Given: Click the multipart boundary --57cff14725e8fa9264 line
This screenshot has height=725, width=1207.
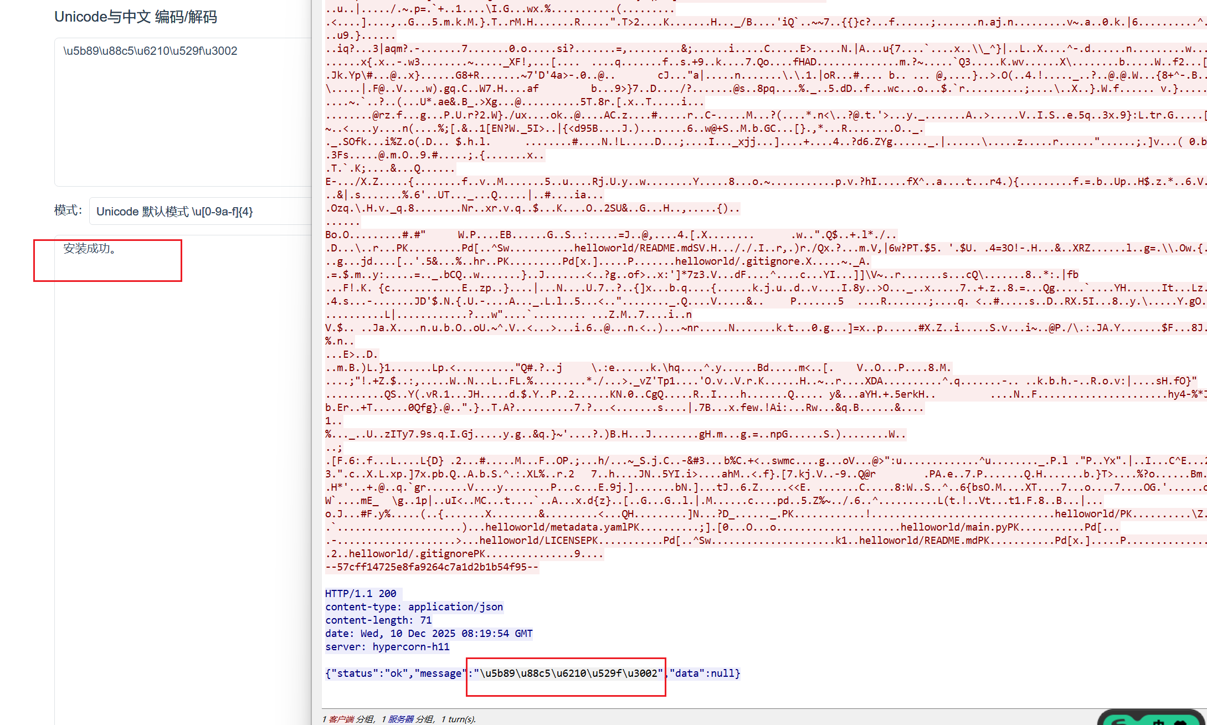Looking at the screenshot, I should (432, 567).
